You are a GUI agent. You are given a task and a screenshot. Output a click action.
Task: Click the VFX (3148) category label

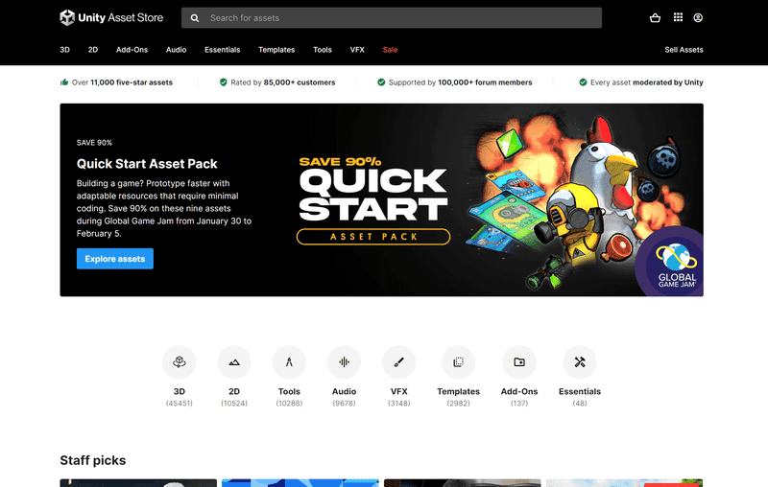398,397
